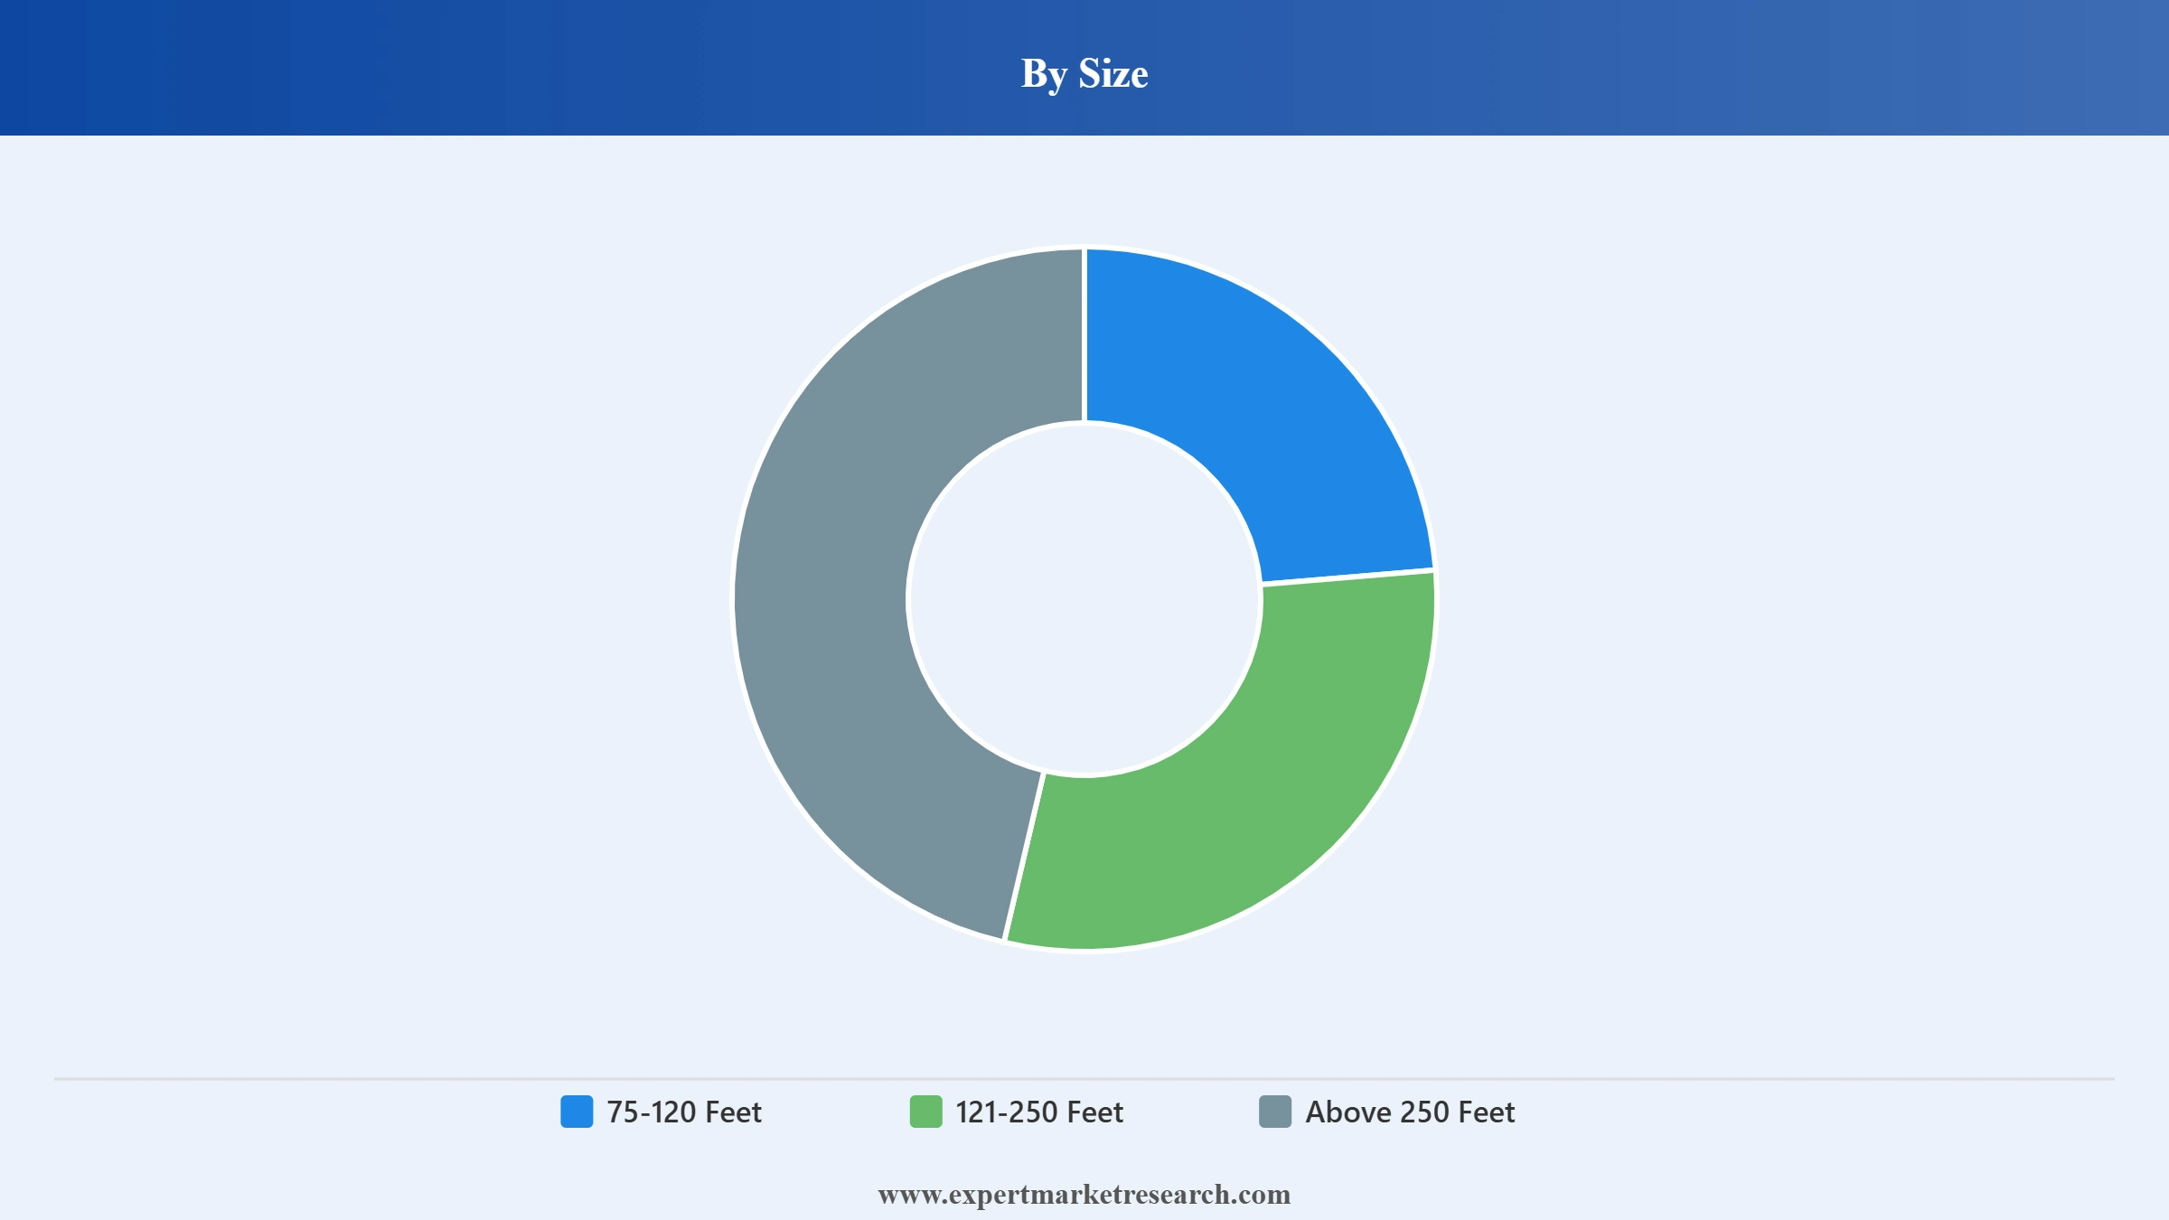This screenshot has width=2169, height=1220.
Task: Open the www.expertmarketresearch.com link
Action: (x=1084, y=1195)
